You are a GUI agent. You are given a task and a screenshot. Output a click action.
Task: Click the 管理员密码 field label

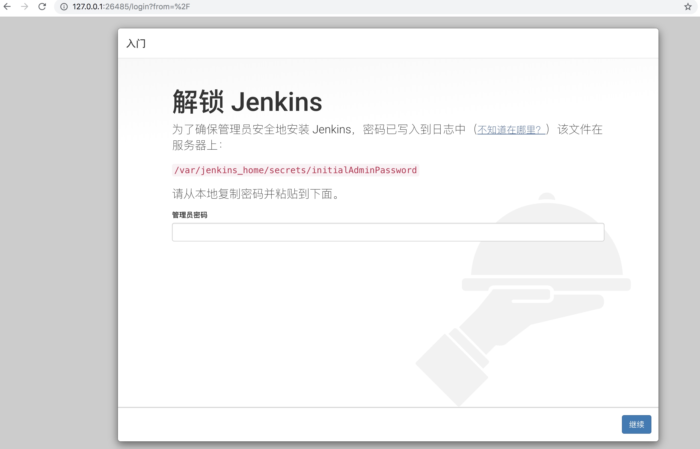coord(190,215)
